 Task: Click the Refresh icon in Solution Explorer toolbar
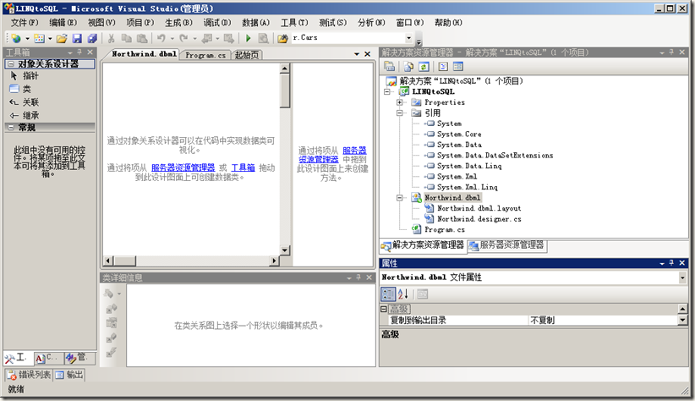(x=424, y=67)
